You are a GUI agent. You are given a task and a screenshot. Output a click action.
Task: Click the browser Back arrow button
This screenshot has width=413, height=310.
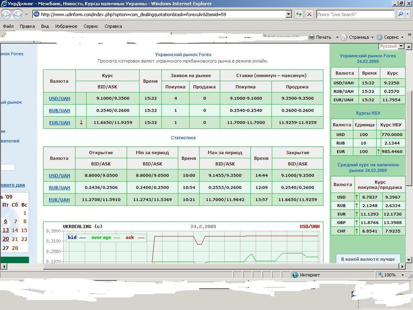click(x=7, y=14)
